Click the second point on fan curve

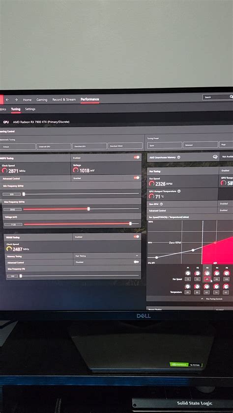[193, 250]
